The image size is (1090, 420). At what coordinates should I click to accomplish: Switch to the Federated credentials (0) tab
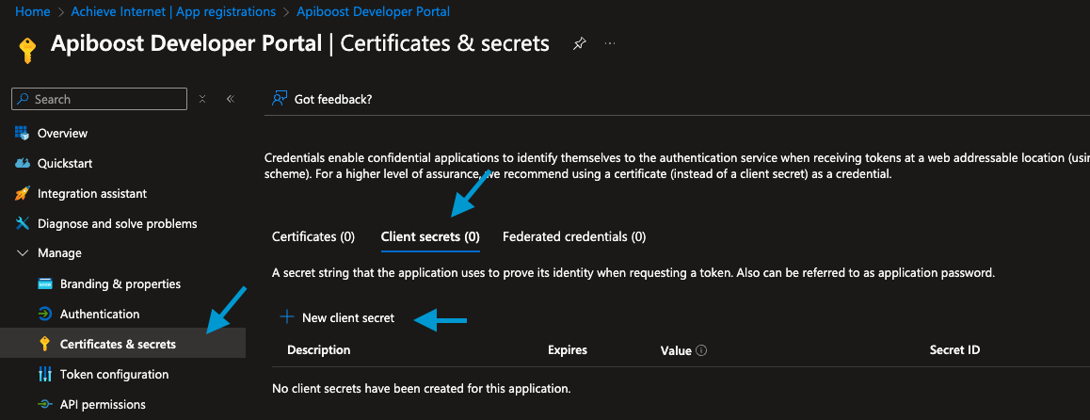click(x=574, y=236)
